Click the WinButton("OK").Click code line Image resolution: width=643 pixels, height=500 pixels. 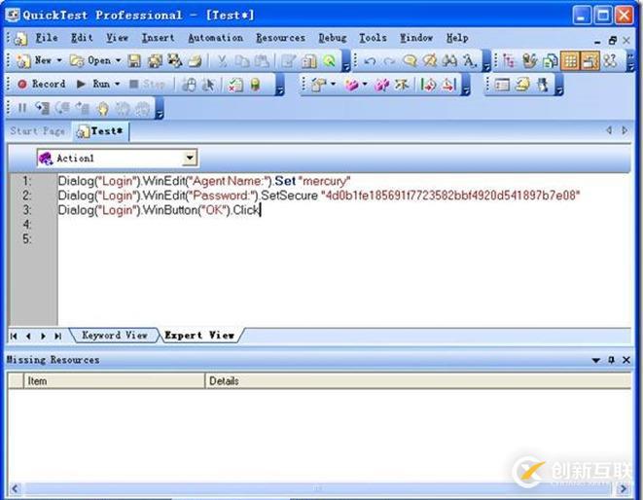coord(160,210)
